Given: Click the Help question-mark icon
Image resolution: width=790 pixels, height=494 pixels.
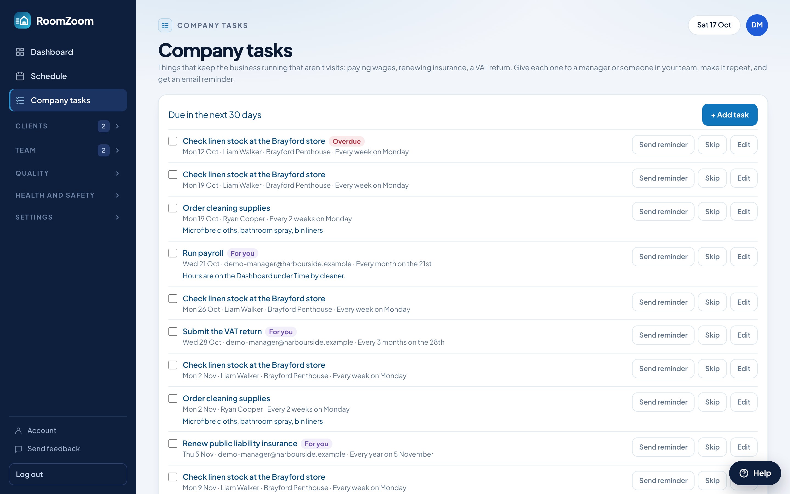Looking at the screenshot, I should coord(744,473).
